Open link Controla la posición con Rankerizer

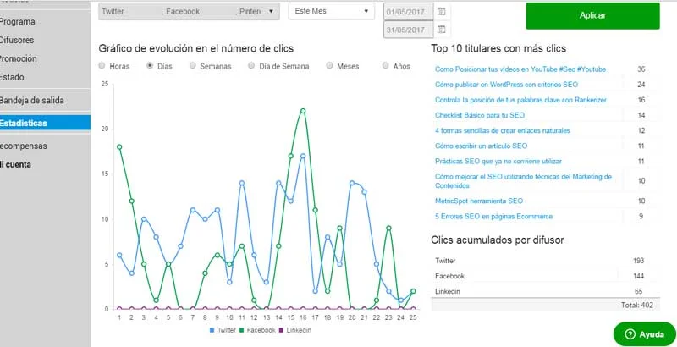tap(520, 100)
